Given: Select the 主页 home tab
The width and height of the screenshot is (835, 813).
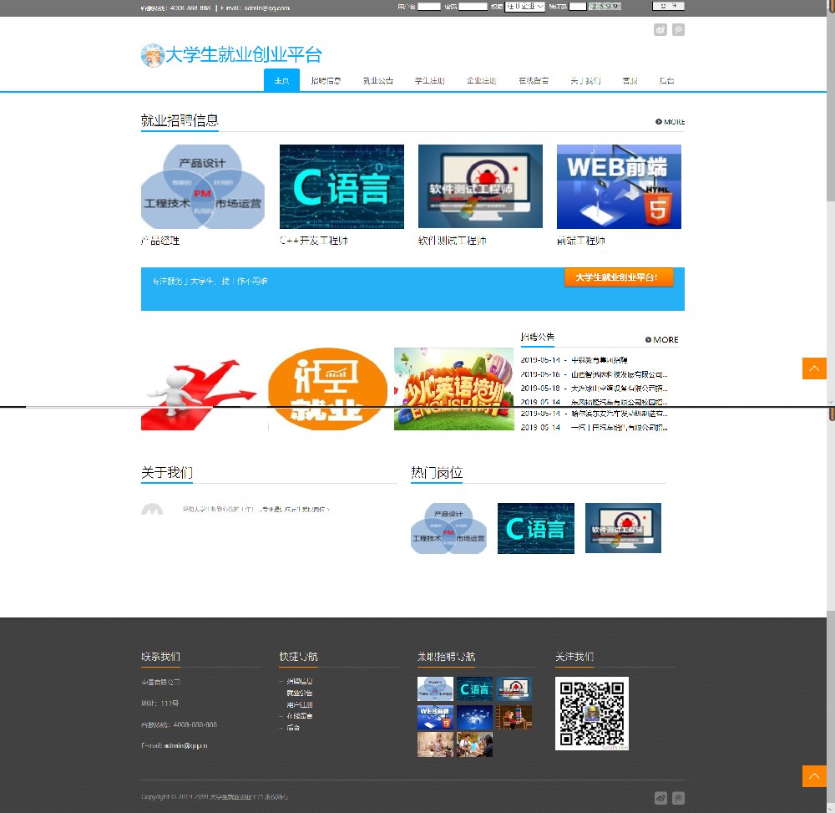Looking at the screenshot, I should [x=281, y=80].
